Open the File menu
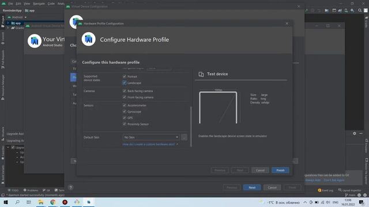The image size is (369, 207). pos(10,3)
